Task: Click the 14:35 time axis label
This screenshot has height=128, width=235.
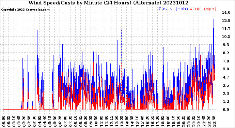Action: click(x=132, y=121)
